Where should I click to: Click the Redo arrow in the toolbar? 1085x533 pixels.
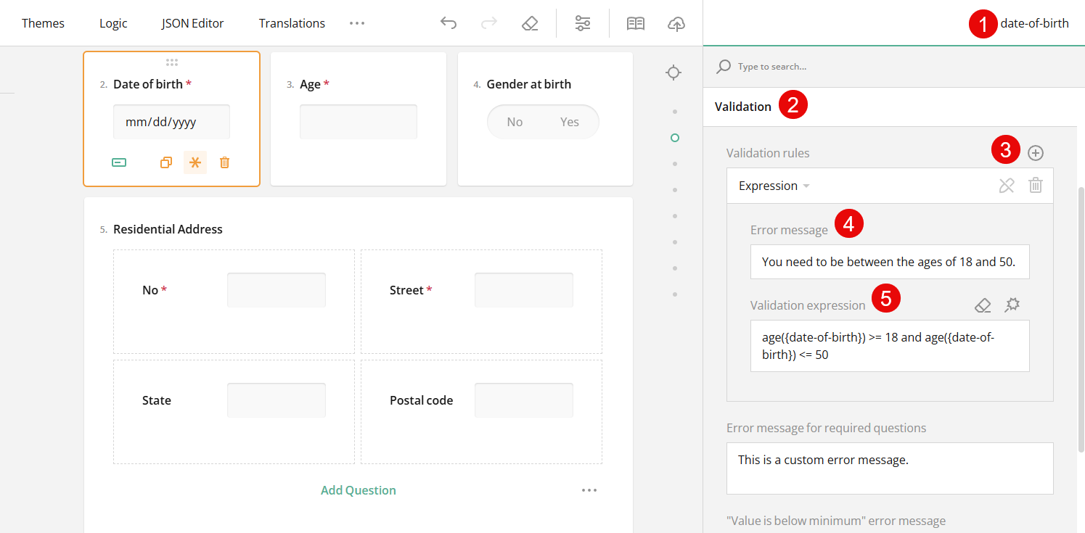coord(489,22)
